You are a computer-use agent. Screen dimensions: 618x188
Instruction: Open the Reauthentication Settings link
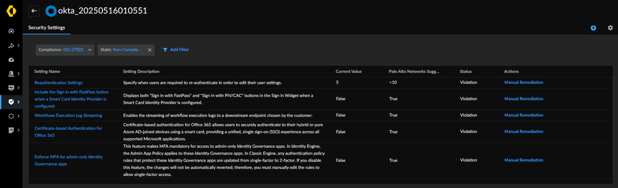click(58, 83)
